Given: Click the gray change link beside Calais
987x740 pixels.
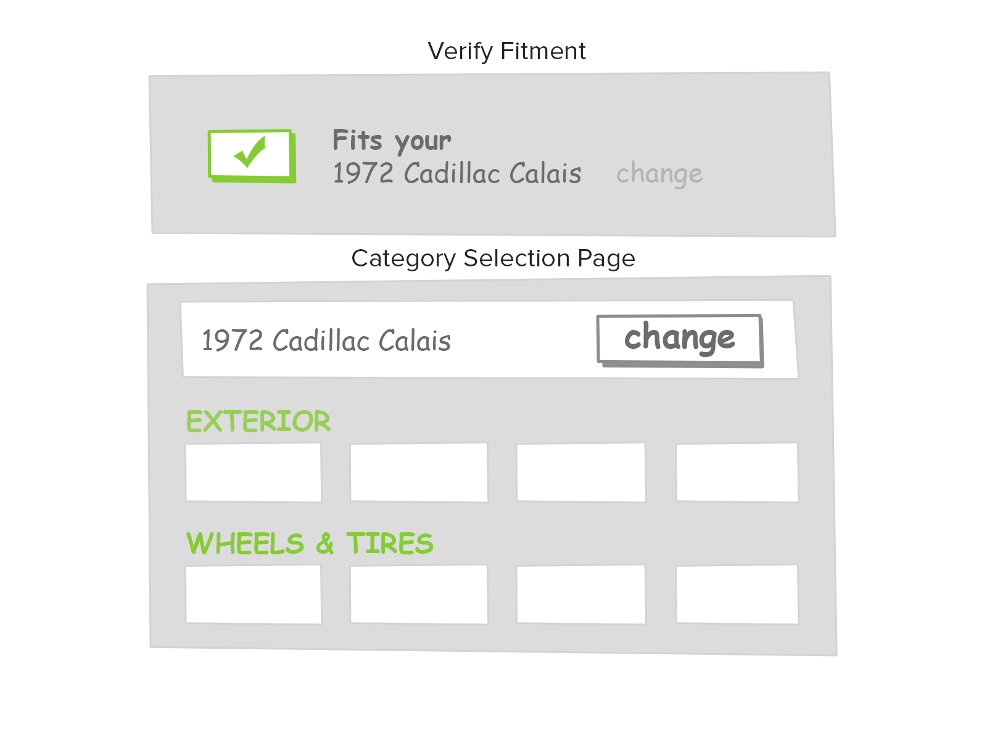Looking at the screenshot, I should [x=659, y=173].
